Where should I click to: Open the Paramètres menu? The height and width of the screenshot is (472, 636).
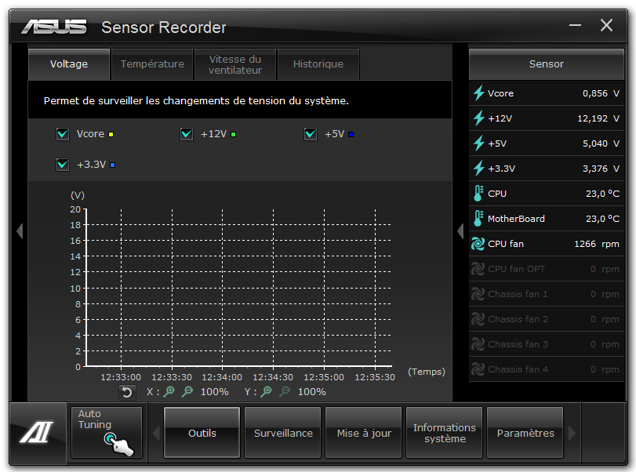pyautogui.click(x=525, y=433)
